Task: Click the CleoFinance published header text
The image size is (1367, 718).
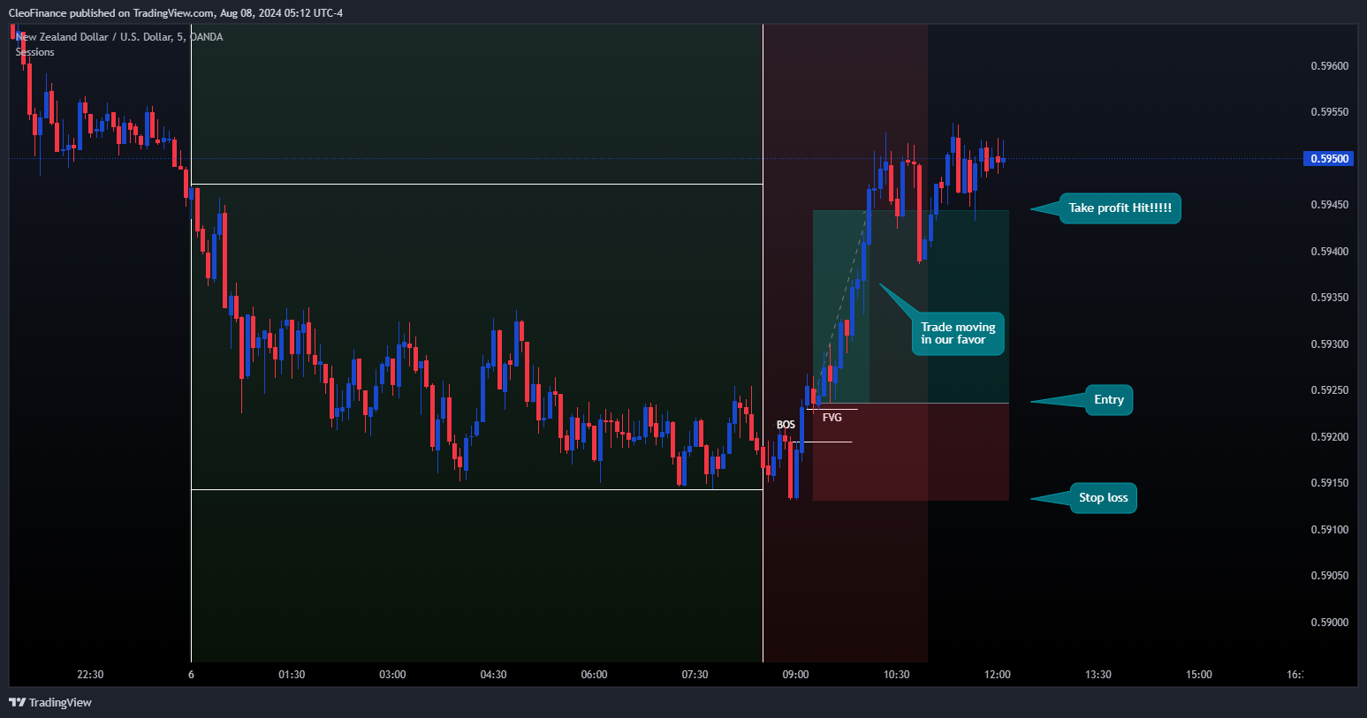Action: [175, 13]
